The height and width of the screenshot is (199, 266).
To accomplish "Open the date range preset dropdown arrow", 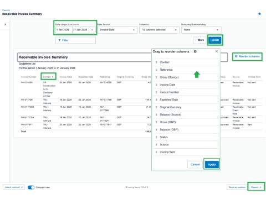I will click(92, 30).
